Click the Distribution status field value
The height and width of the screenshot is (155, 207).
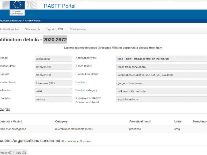point(161,75)
